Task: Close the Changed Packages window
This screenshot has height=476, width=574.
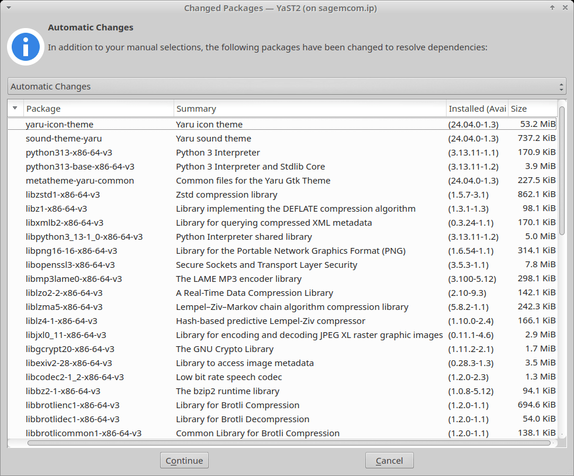Action: (x=565, y=8)
